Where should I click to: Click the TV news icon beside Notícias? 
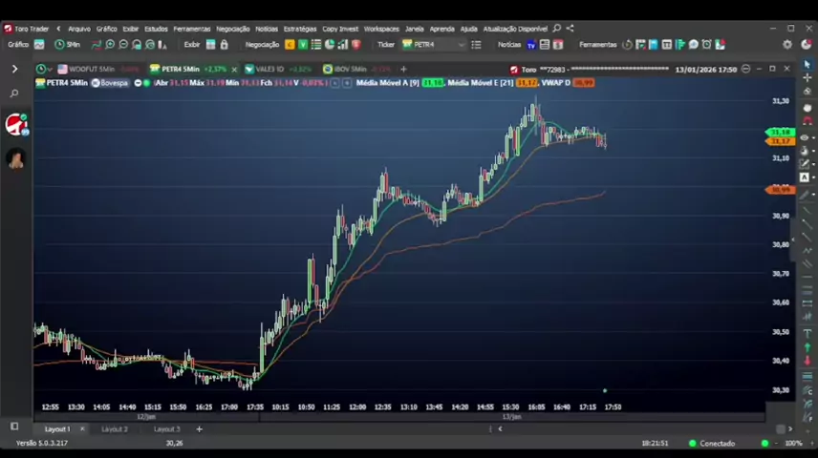pyautogui.click(x=532, y=45)
